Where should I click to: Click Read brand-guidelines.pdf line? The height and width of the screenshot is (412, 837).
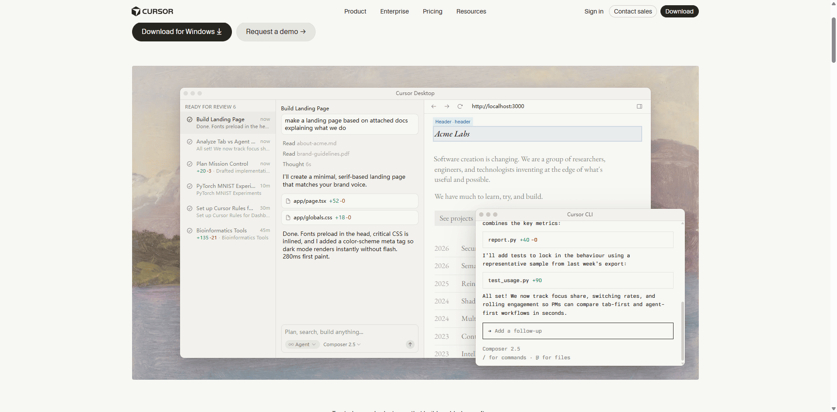[x=316, y=154]
